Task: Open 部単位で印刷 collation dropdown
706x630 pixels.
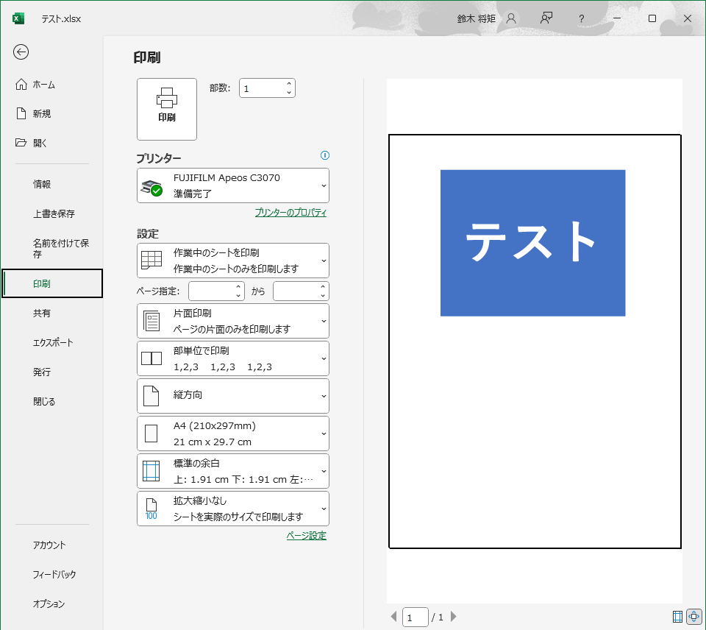Action: (x=233, y=358)
